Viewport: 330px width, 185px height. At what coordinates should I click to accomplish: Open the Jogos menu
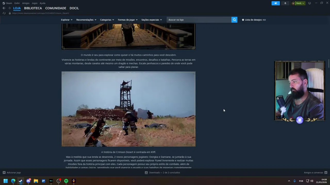(x=35, y=3)
